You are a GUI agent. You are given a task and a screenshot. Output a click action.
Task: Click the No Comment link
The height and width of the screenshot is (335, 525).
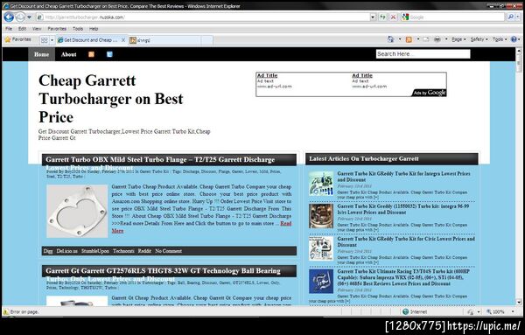pyautogui.click(x=168, y=251)
